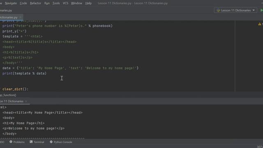
Task: Click the <p>Welcome to my home page!</p> output
Action: click(34, 128)
